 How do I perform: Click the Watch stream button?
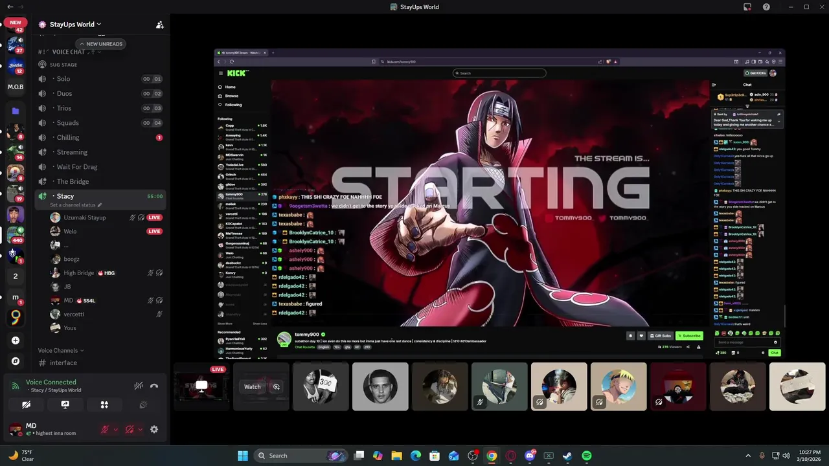(253, 386)
